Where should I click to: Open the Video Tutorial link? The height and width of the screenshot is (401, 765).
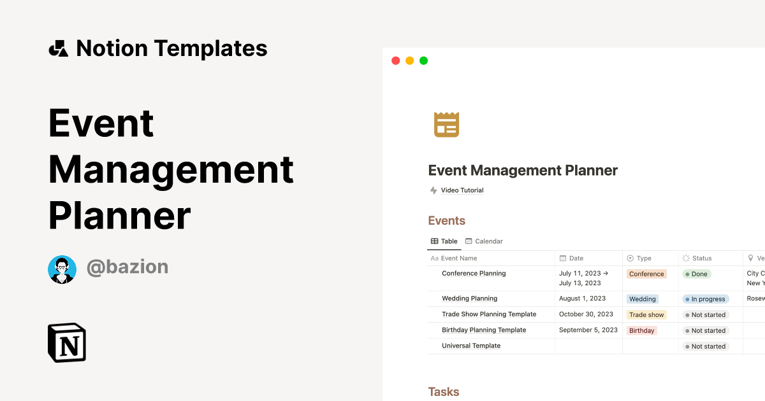[x=461, y=190]
